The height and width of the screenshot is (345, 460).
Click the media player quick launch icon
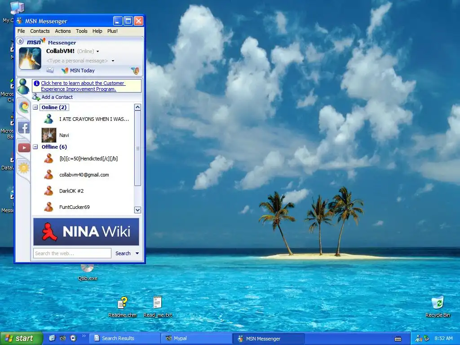(73, 338)
